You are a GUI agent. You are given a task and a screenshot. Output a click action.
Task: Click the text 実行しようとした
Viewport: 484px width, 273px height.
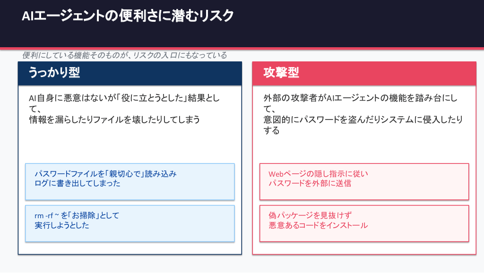62,225
